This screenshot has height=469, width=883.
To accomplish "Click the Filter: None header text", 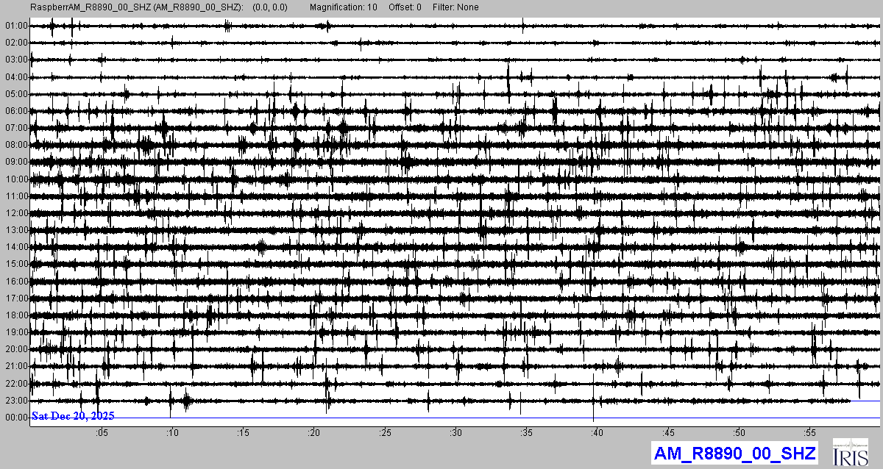I will [455, 7].
